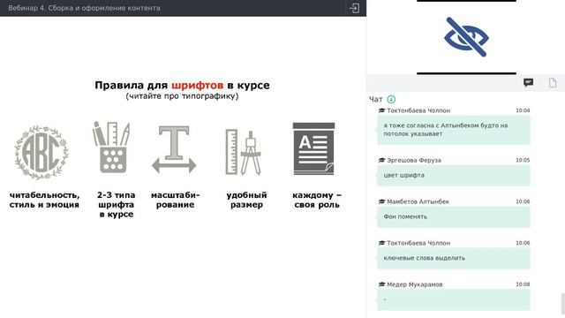
Task: Click timestamp 10:04
Action: point(523,110)
